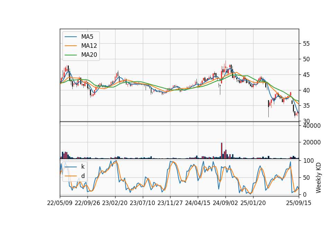The height and width of the screenshot is (239, 332).
Task: Click the 22/05/09 date label
Action: point(60,203)
